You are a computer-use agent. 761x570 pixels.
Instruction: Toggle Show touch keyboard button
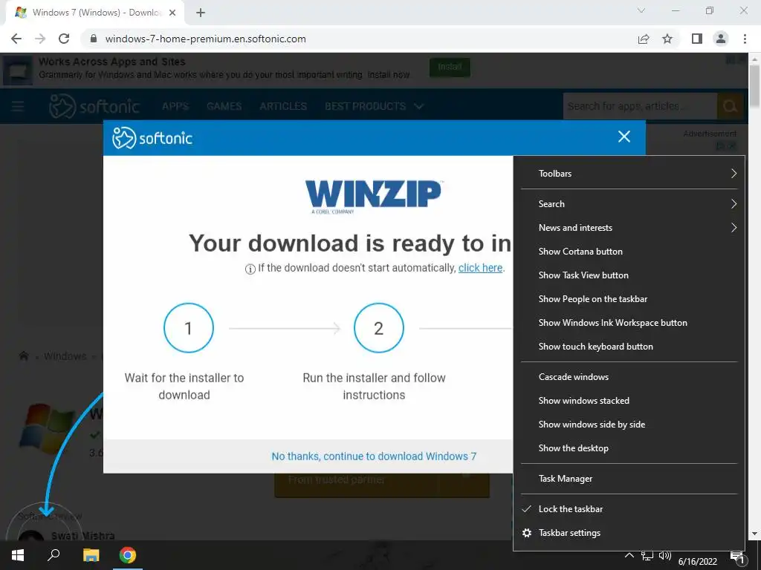tap(629, 346)
